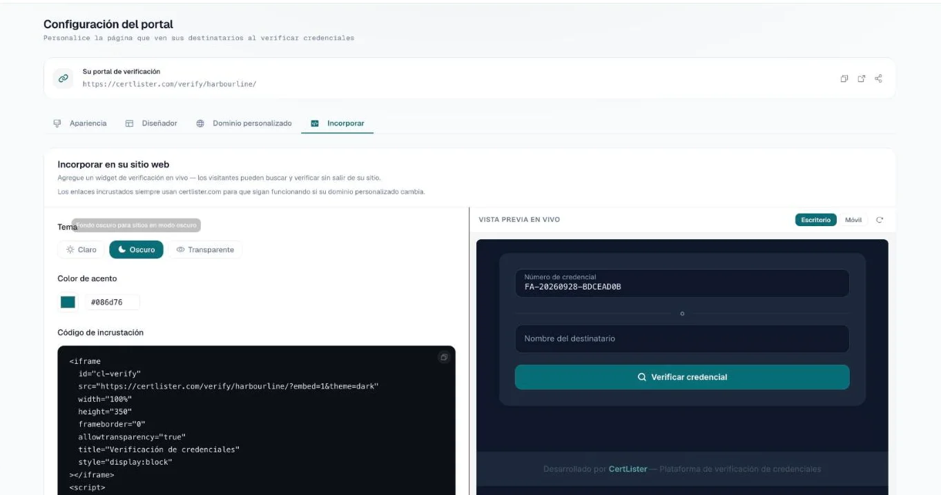Edit the accent color hex field
Screen dimensions: 941x495
click(x=113, y=302)
